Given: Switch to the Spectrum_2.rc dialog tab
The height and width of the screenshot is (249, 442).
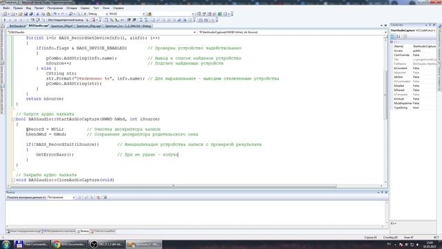Looking at the screenshot, I should coord(128,26).
